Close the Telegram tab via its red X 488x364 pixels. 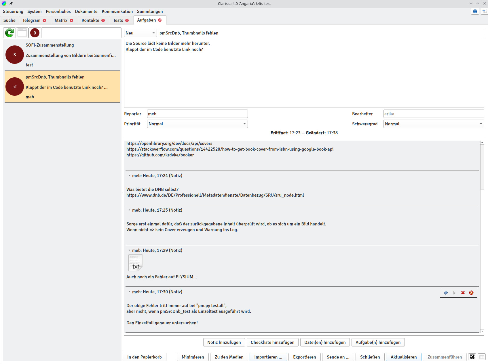(44, 20)
